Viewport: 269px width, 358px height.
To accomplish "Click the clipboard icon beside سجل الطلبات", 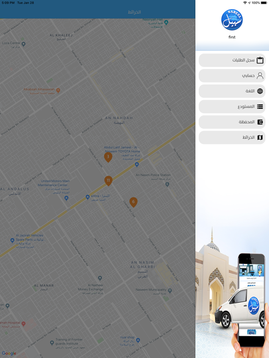I will [260, 60].
